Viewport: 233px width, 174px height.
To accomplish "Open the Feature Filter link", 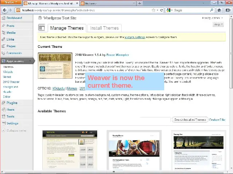I will coord(217,120).
